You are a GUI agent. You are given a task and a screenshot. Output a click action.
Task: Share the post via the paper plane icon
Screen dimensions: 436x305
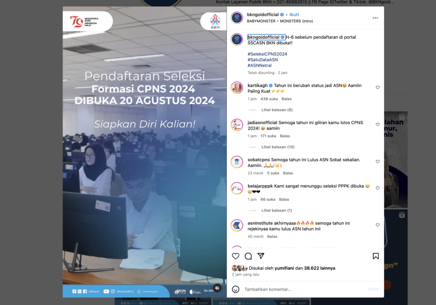point(261,256)
